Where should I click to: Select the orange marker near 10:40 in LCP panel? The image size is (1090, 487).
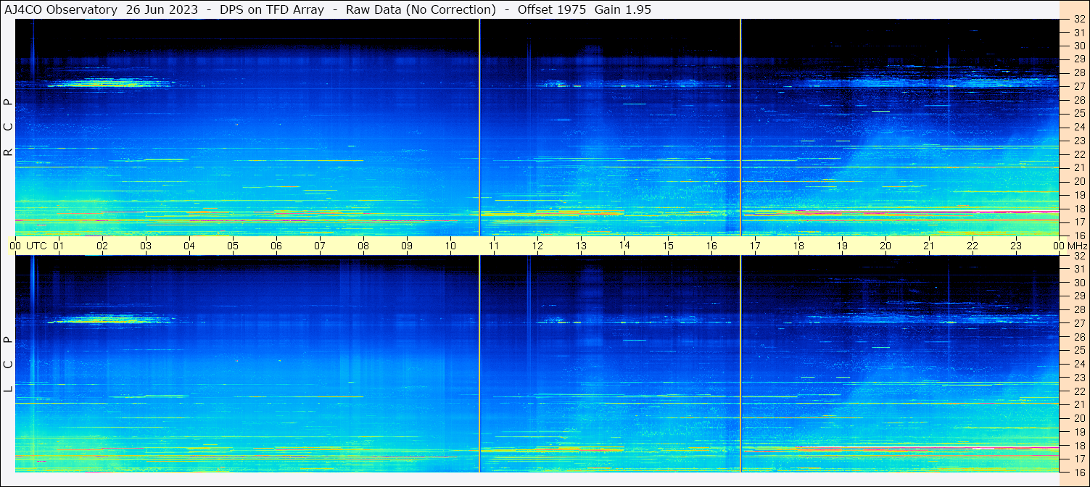coord(479,364)
